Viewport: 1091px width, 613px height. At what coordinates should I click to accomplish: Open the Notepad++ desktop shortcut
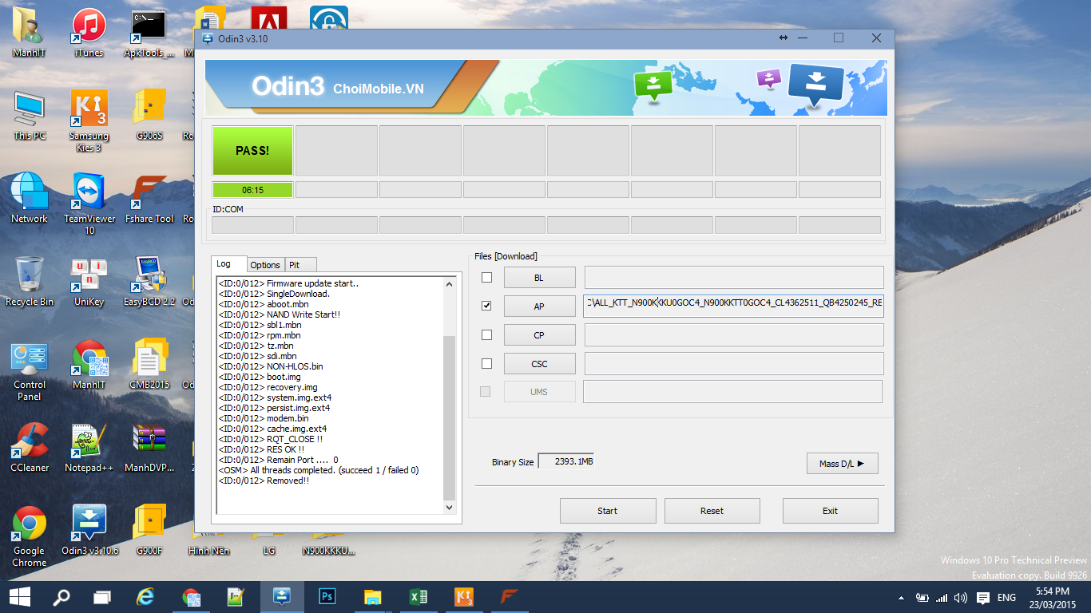coord(89,448)
